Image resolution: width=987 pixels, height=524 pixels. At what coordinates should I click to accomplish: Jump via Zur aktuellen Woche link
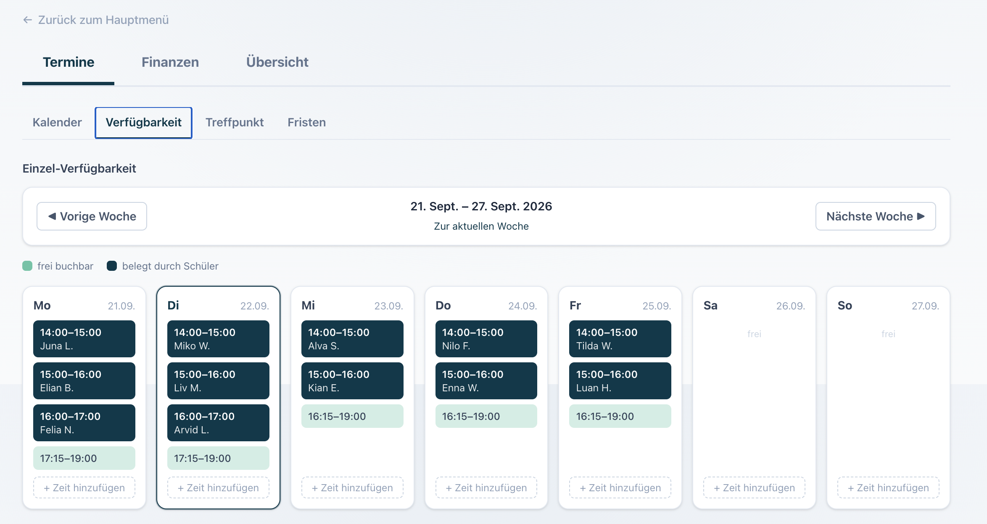pos(481,226)
